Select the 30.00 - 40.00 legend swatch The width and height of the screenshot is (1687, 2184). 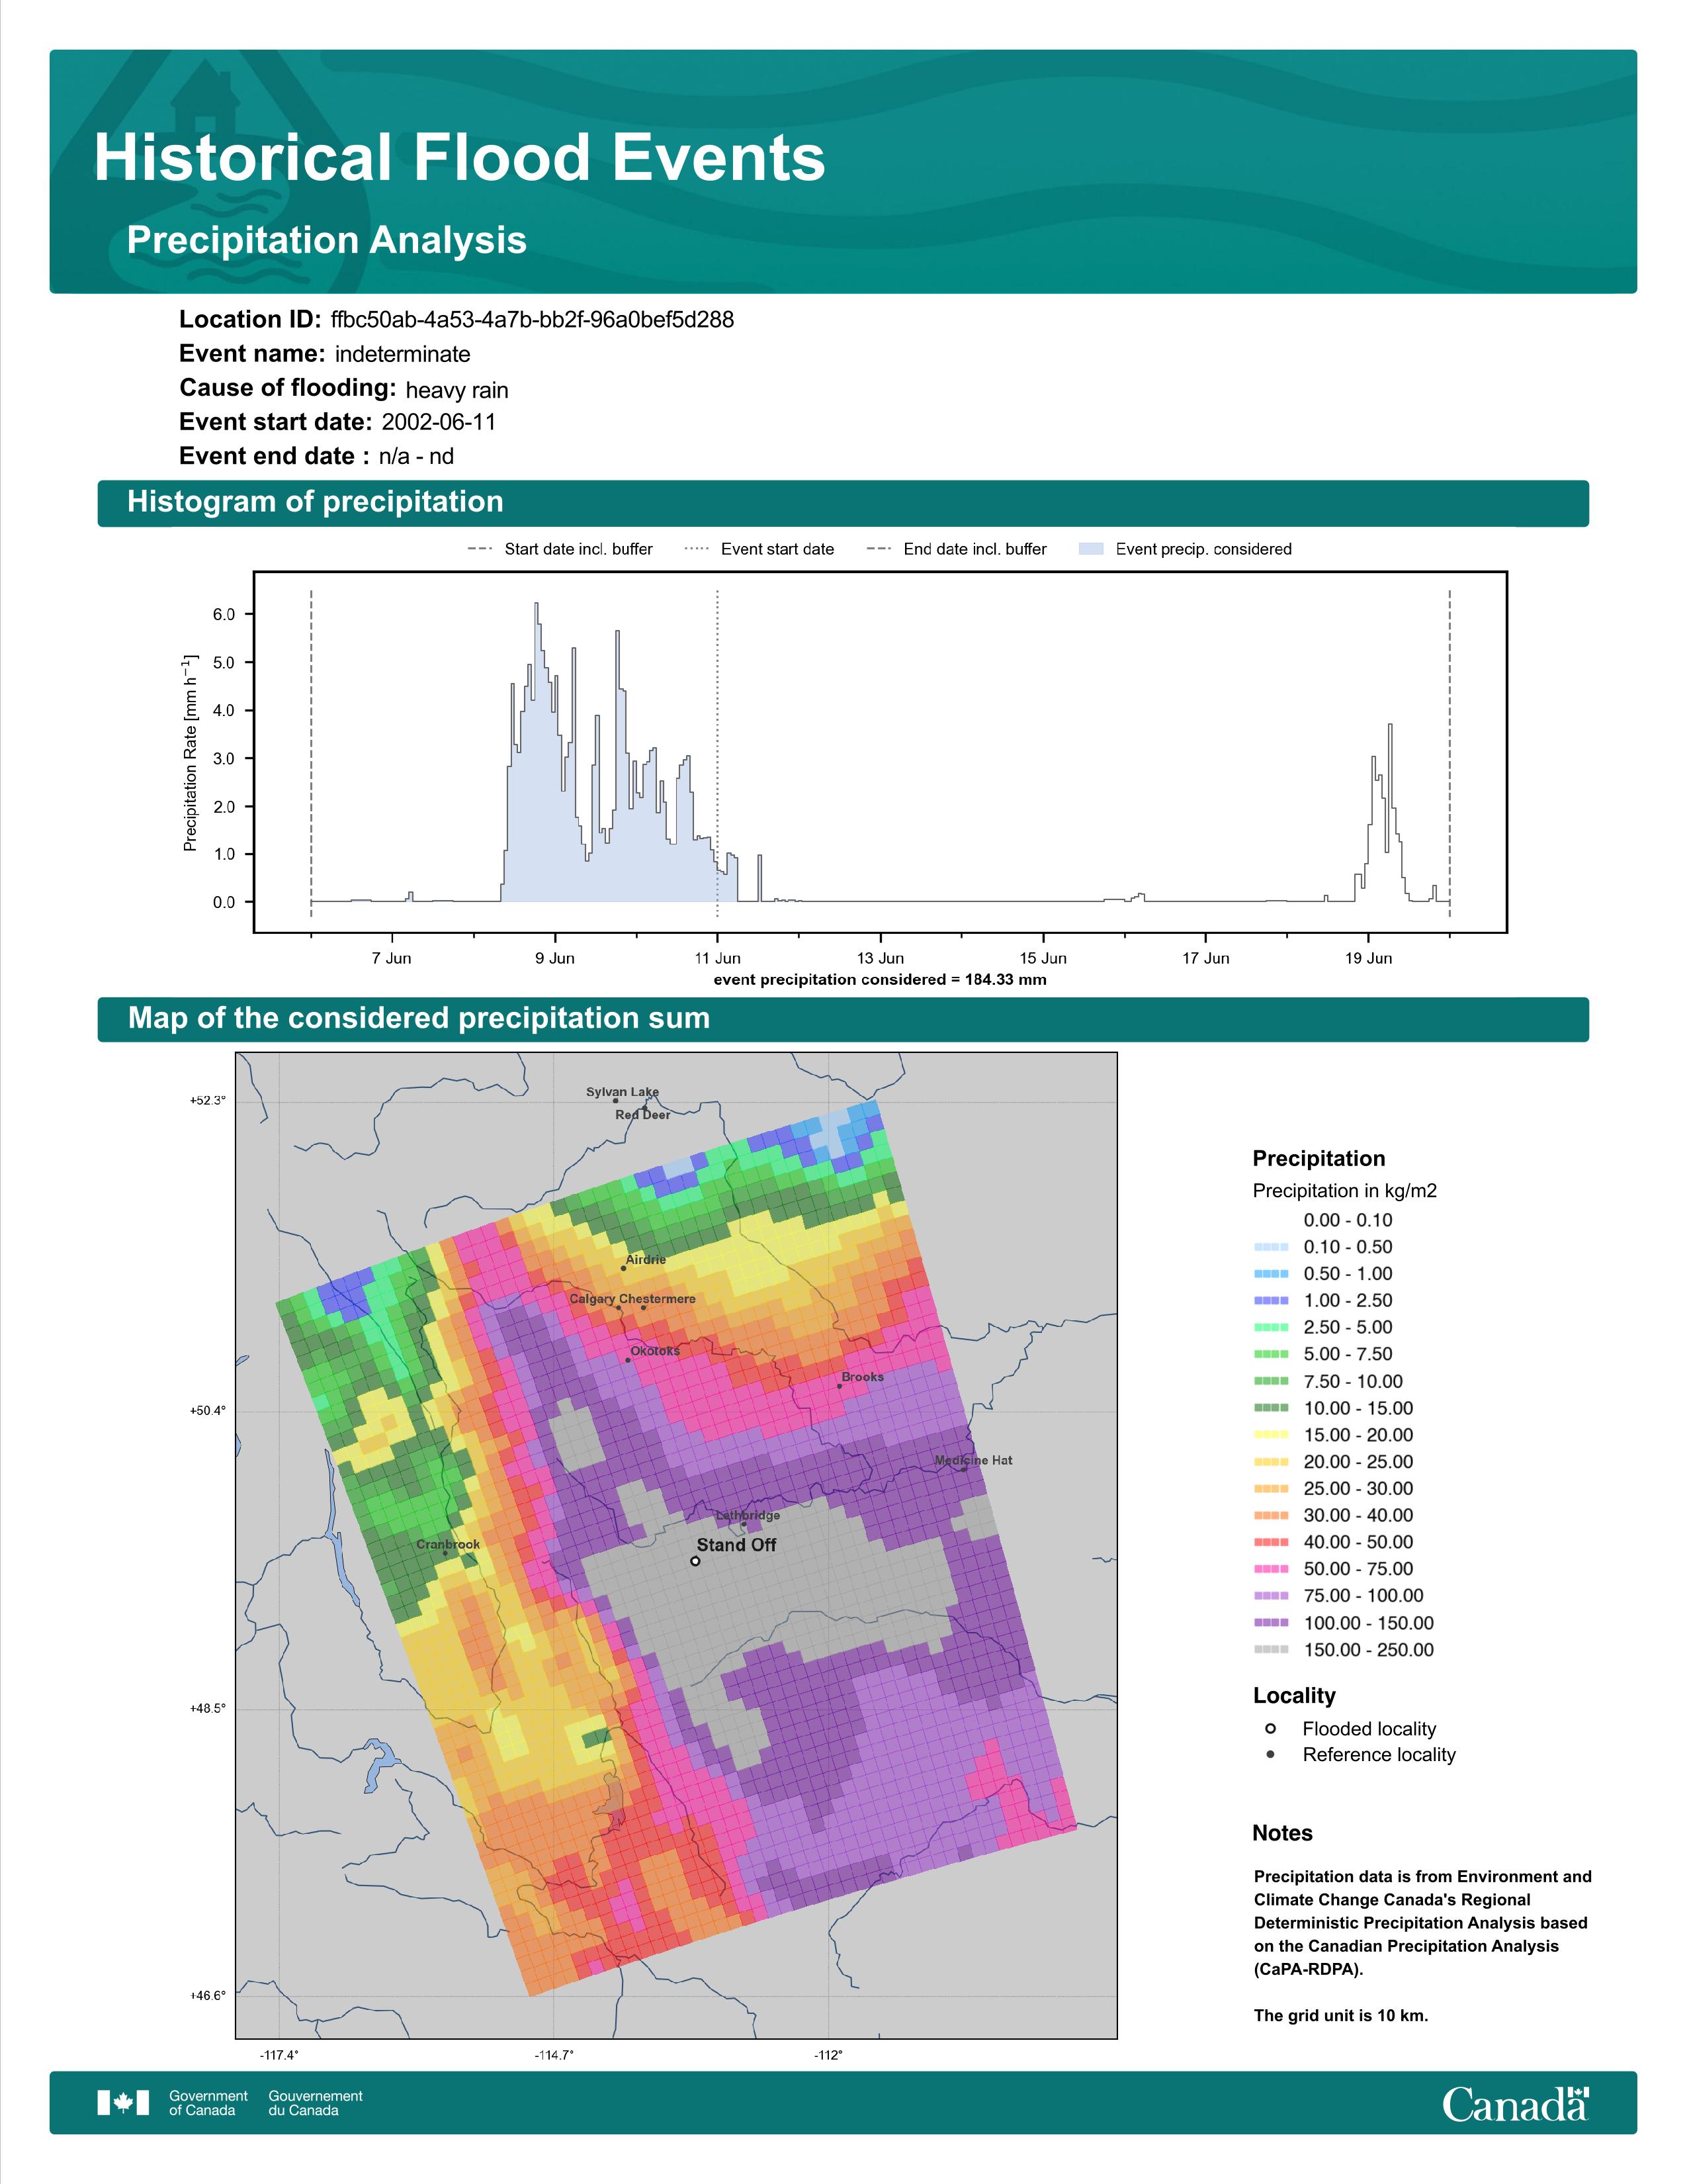click(1270, 1516)
